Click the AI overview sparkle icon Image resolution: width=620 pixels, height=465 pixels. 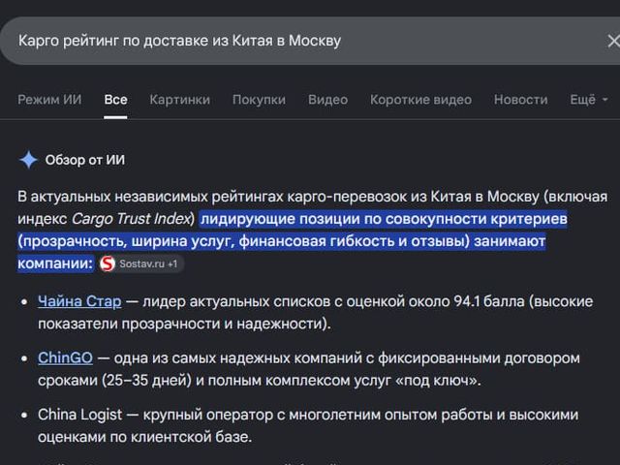(28, 160)
